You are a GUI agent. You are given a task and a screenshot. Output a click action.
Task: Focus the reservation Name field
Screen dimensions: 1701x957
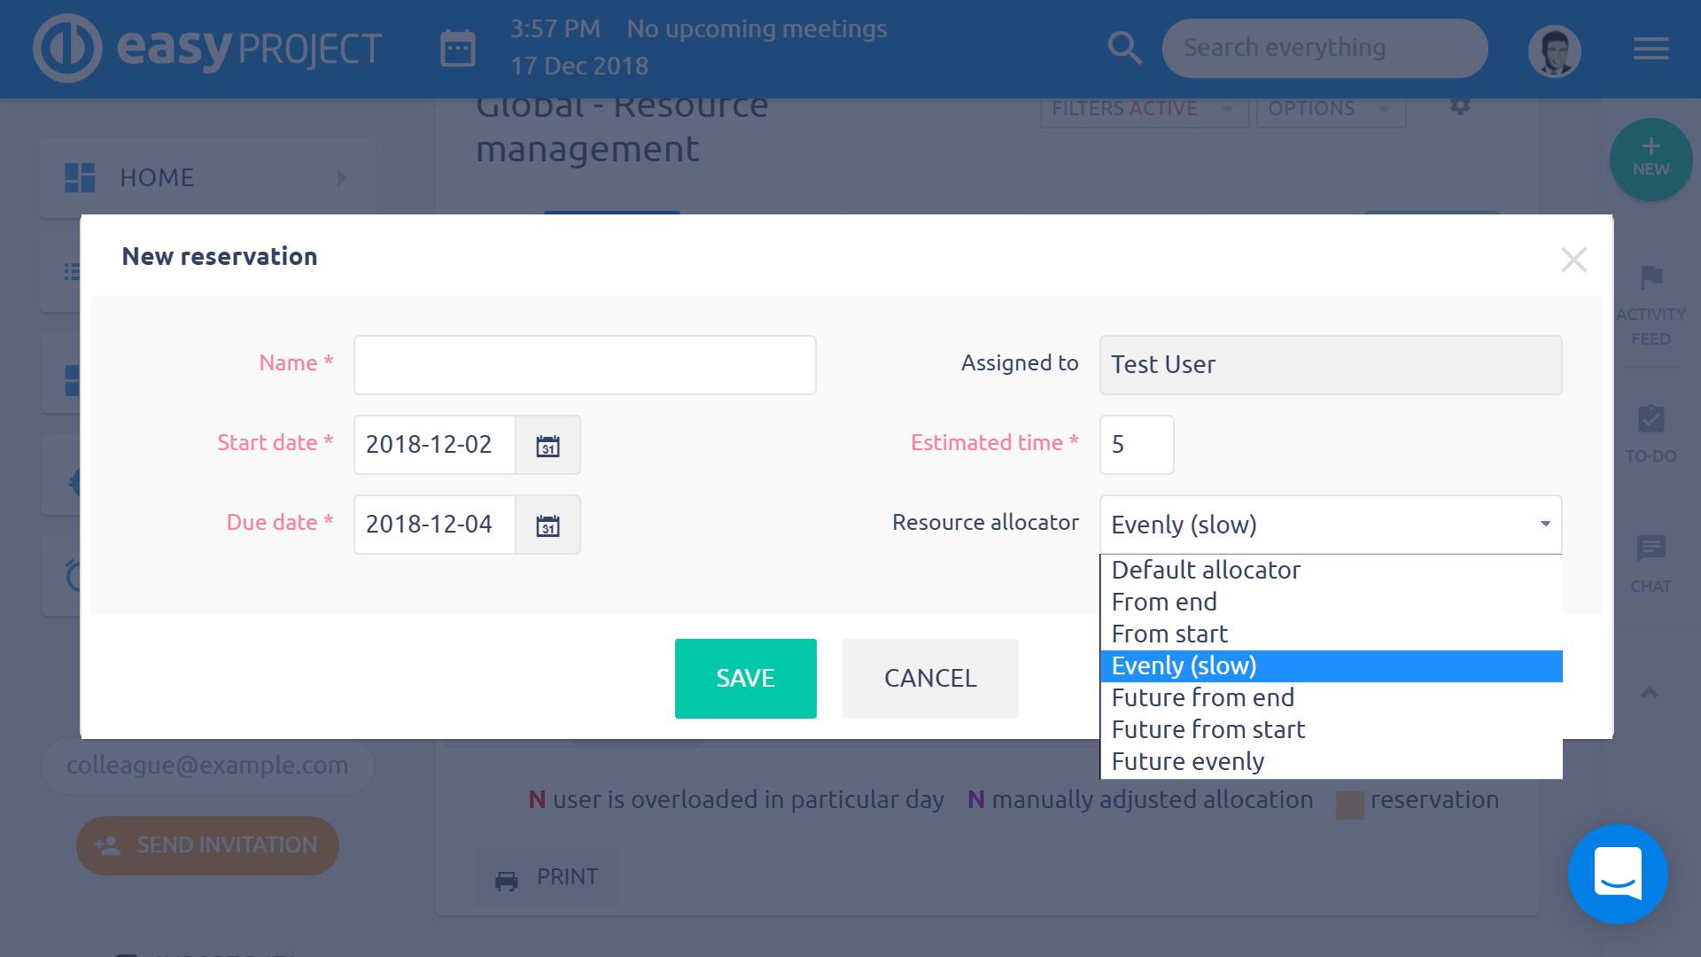[585, 365]
